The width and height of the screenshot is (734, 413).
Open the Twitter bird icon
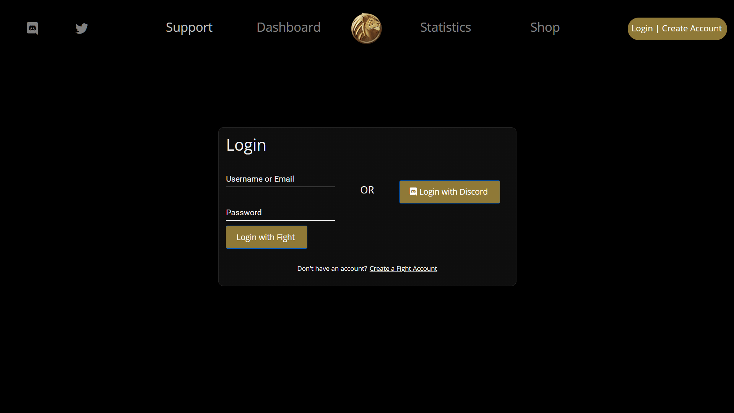[x=81, y=28]
